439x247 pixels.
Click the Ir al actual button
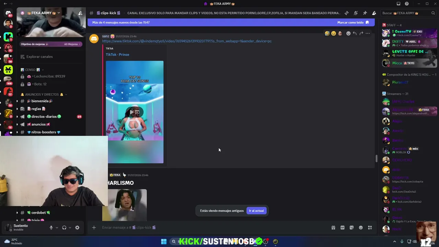point(257,211)
